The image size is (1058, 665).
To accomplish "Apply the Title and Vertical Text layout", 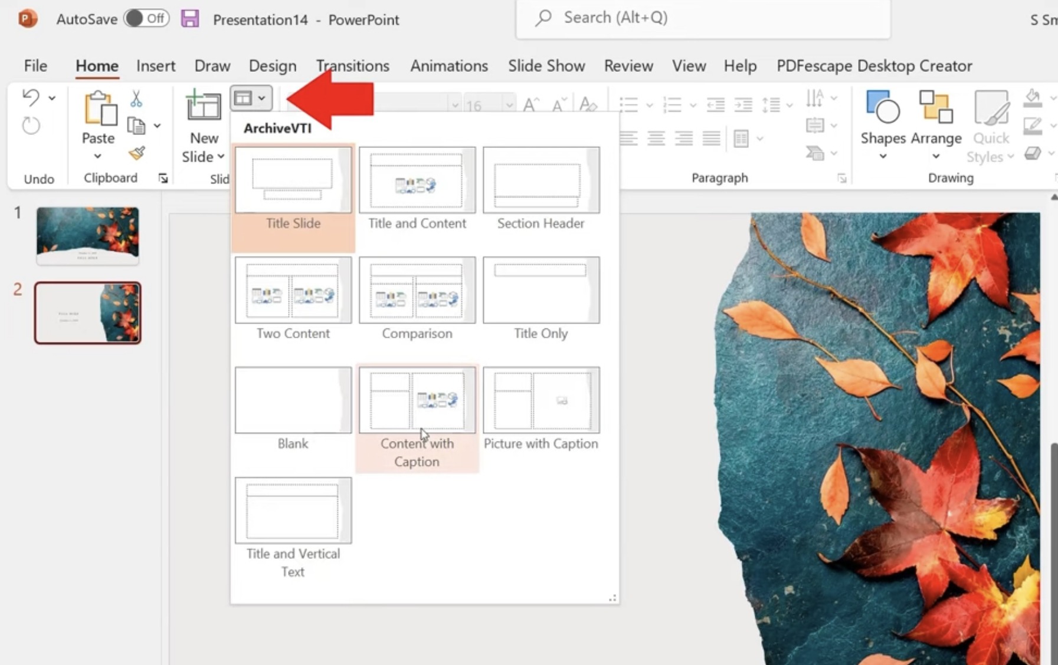I will click(x=293, y=529).
